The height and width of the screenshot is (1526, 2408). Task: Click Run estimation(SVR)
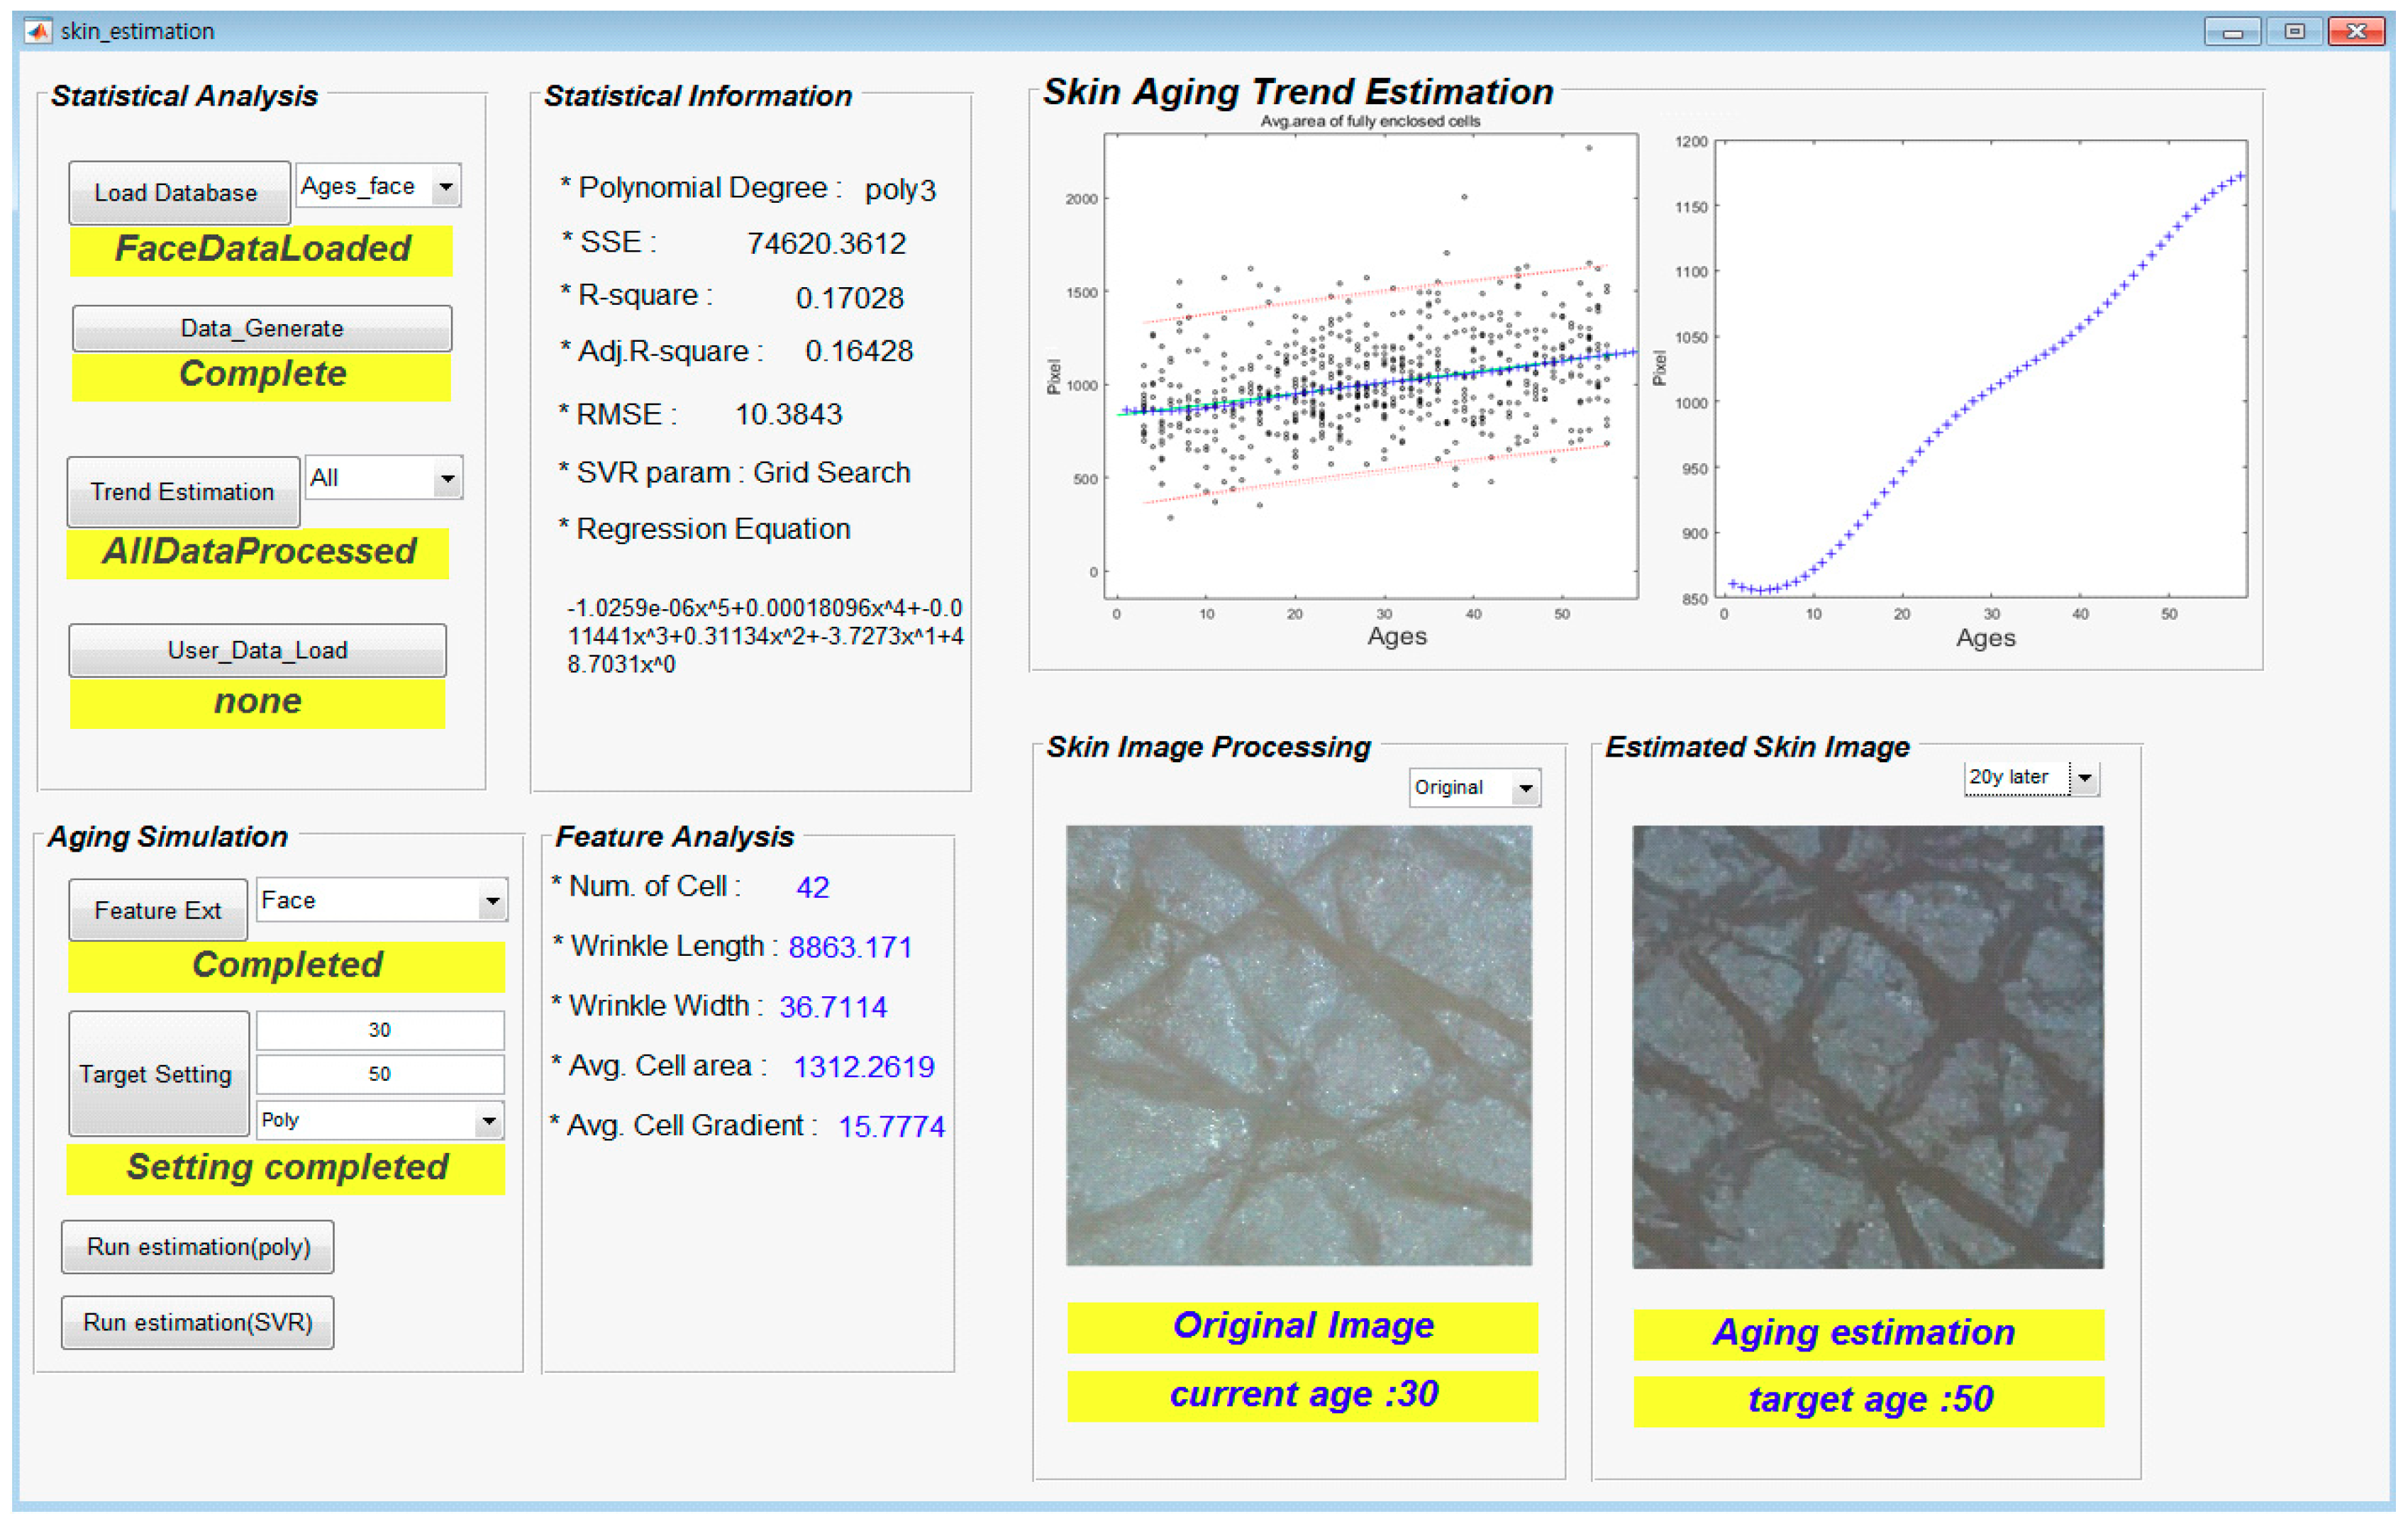point(197,1322)
